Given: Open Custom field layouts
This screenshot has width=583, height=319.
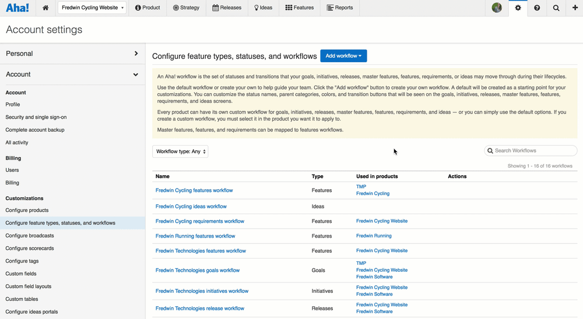Looking at the screenshot, I should (x=28, y=286).
